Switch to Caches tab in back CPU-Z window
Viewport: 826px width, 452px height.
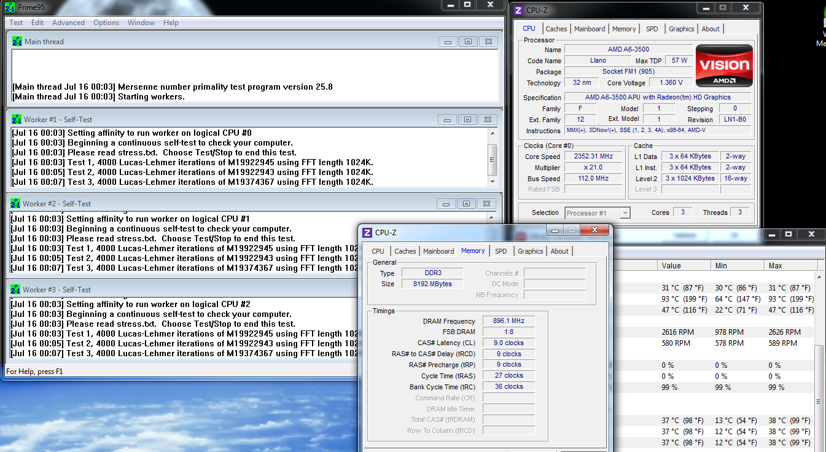pyautogui.click(x=556, y=29)
